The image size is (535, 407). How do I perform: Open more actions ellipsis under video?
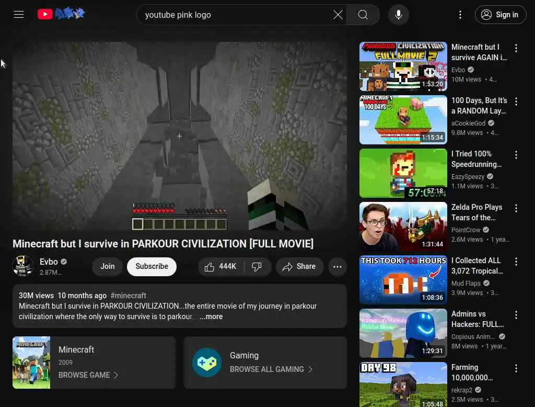(x=338, y=267)
